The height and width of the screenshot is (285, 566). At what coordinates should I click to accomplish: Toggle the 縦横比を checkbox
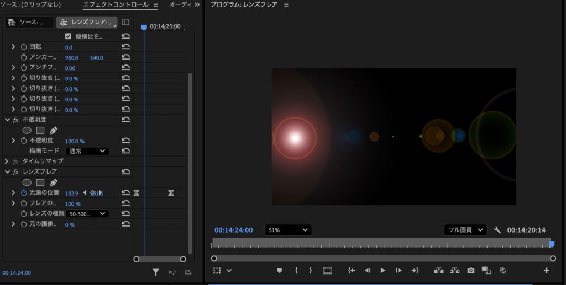(x=69, y=36)
